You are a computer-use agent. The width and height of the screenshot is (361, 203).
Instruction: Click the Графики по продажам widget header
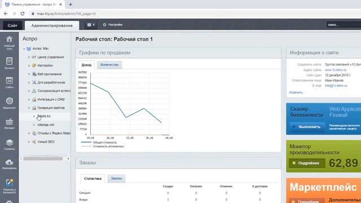pyautogui.click(x=178, y=52)
